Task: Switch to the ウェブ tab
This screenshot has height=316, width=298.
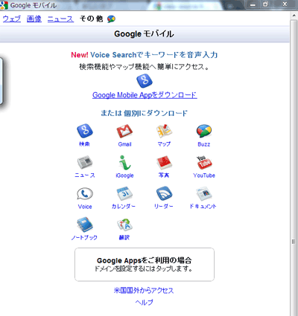Action: coord(12,19)
